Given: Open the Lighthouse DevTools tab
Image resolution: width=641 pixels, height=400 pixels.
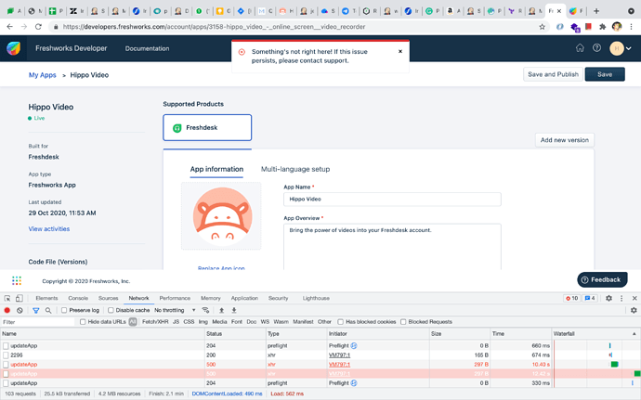Looking at the screenshot, I should click(x=316, y=298).
